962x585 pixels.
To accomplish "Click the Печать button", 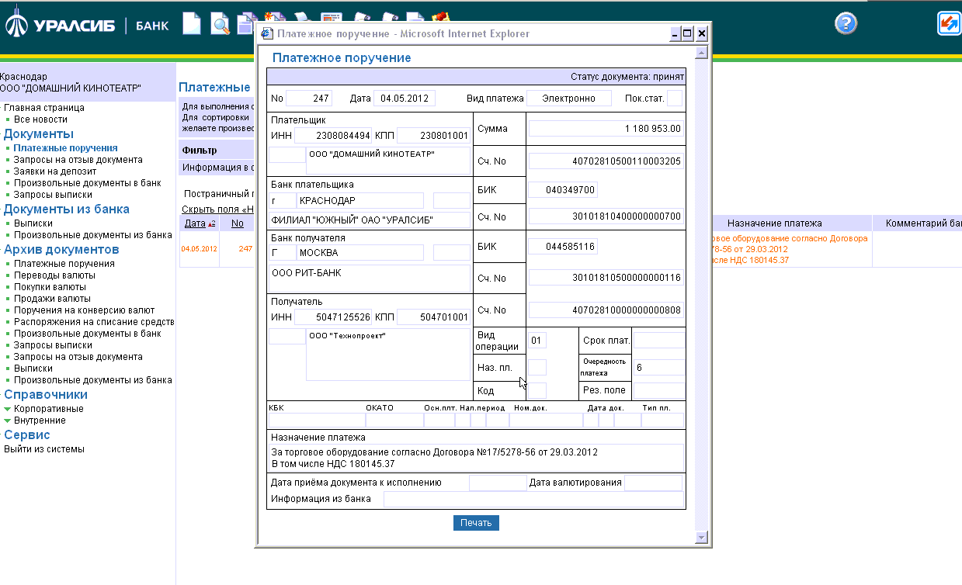I will click(x=476, y=523).
